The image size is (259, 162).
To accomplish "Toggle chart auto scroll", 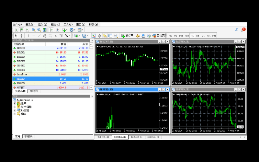I will (x=51, y=30).
